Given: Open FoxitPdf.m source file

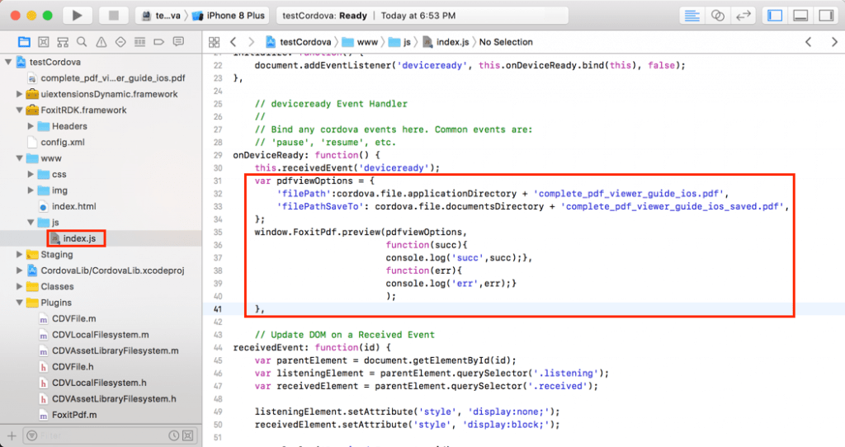Looking at the screenshot, I should 68,415.
